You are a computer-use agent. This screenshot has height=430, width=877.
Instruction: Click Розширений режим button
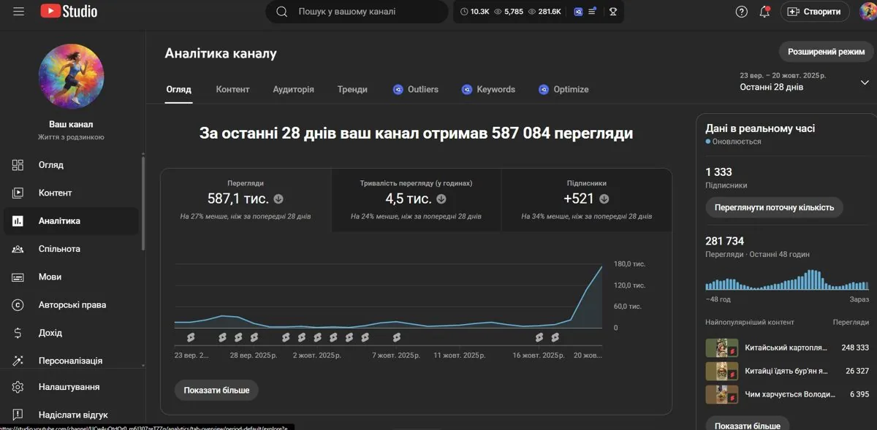pyautogui.click(x=826, y=52)
